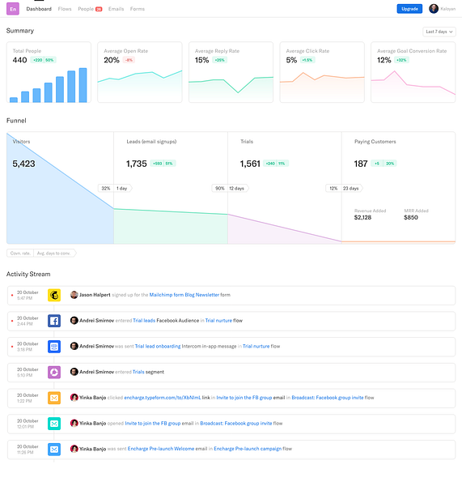Open Encharge Pre-launch campaign flow link

(x=248, y=449)
